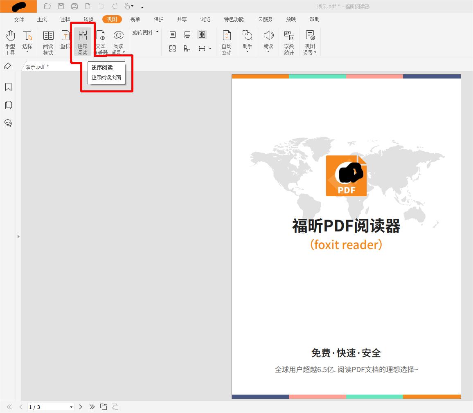Open the 视图设置 (View Settings) panel
The height and width of the screenshot is (413, 473).
310,41
